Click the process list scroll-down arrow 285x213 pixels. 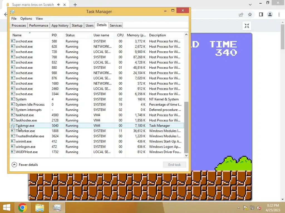(186, 155)
